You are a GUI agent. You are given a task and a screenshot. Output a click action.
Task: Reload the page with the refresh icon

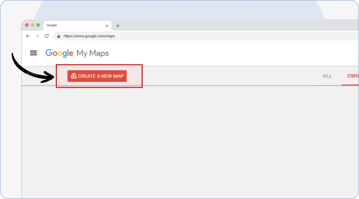tap(47, 36)
